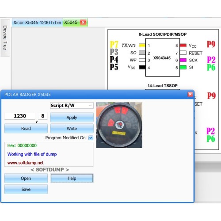Expand the Device Tree side panel

coord(5,38)
